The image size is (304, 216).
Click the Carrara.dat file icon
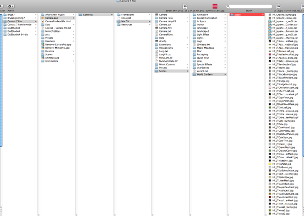tap(157, 25)
